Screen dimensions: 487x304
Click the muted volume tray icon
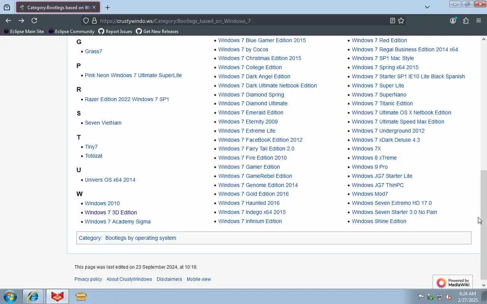pyautogui.click(x=449, y=297)
